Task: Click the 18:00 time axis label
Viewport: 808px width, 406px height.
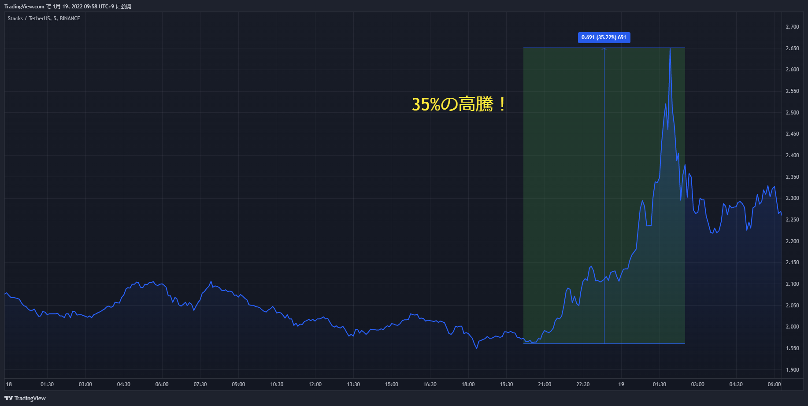Action: coord(468,384)
